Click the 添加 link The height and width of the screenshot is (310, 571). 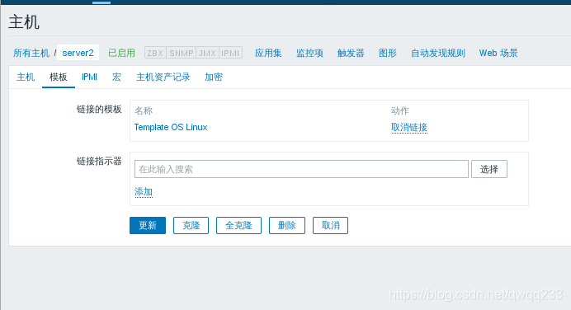(144, 192)
